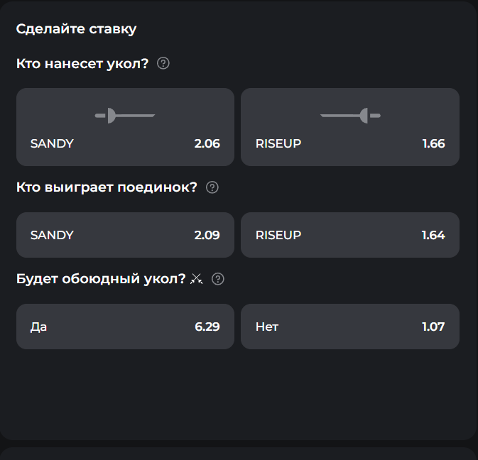The width and height of the screenshot is (478, 460).
Task: Select the "Да" label for double hit
Action: pyautogui.click(x=39, y=327)
